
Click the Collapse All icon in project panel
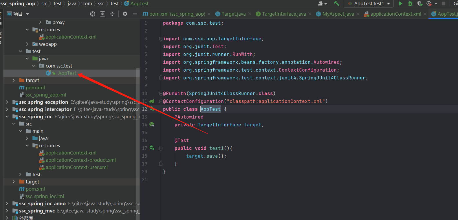pos(112,14)
